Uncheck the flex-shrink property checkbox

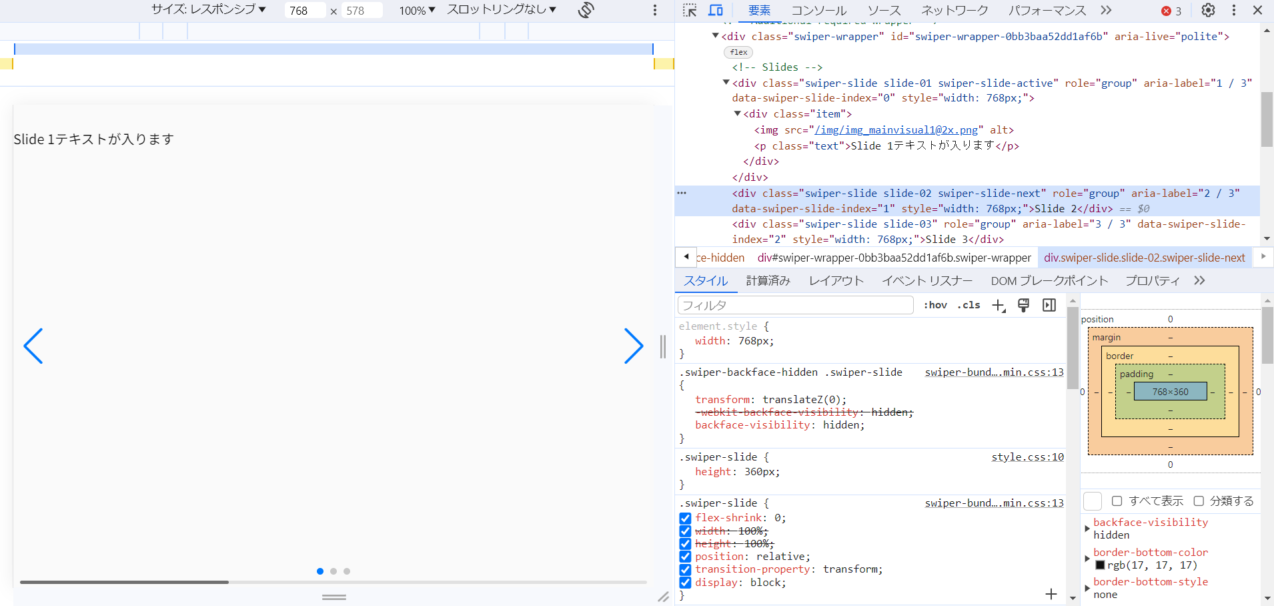[685, 518]
